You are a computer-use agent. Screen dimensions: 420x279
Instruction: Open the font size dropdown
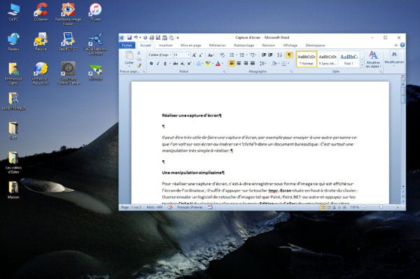click(x=188, y=55)
